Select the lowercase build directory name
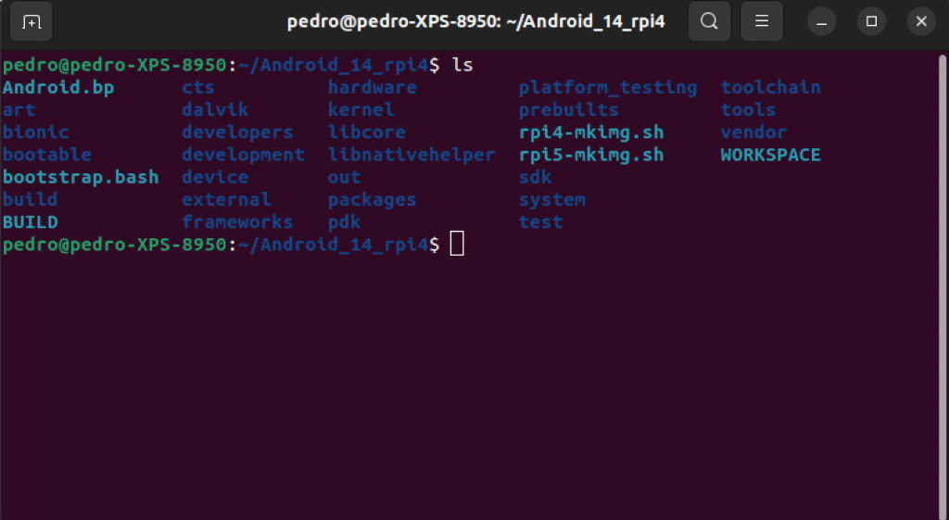Image resolution: width=949 pixels, height=520 pixels. 30,199
